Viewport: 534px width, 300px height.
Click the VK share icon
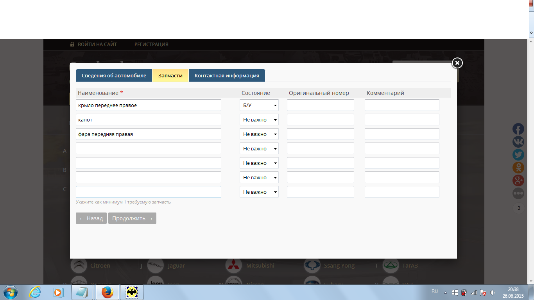(518, 142)
